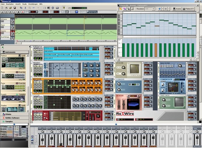Start playback with the play button
The width and height of the screenshot is (202, 148).
(x=14, y=12)
